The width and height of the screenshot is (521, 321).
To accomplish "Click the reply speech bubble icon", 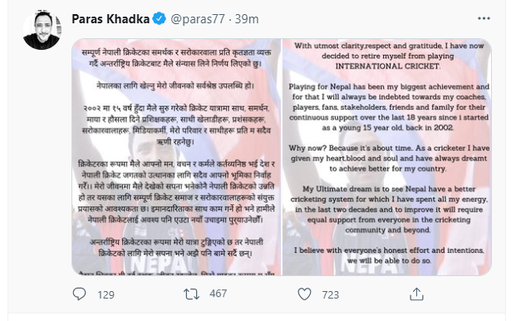I will click(x=79, y=294).
